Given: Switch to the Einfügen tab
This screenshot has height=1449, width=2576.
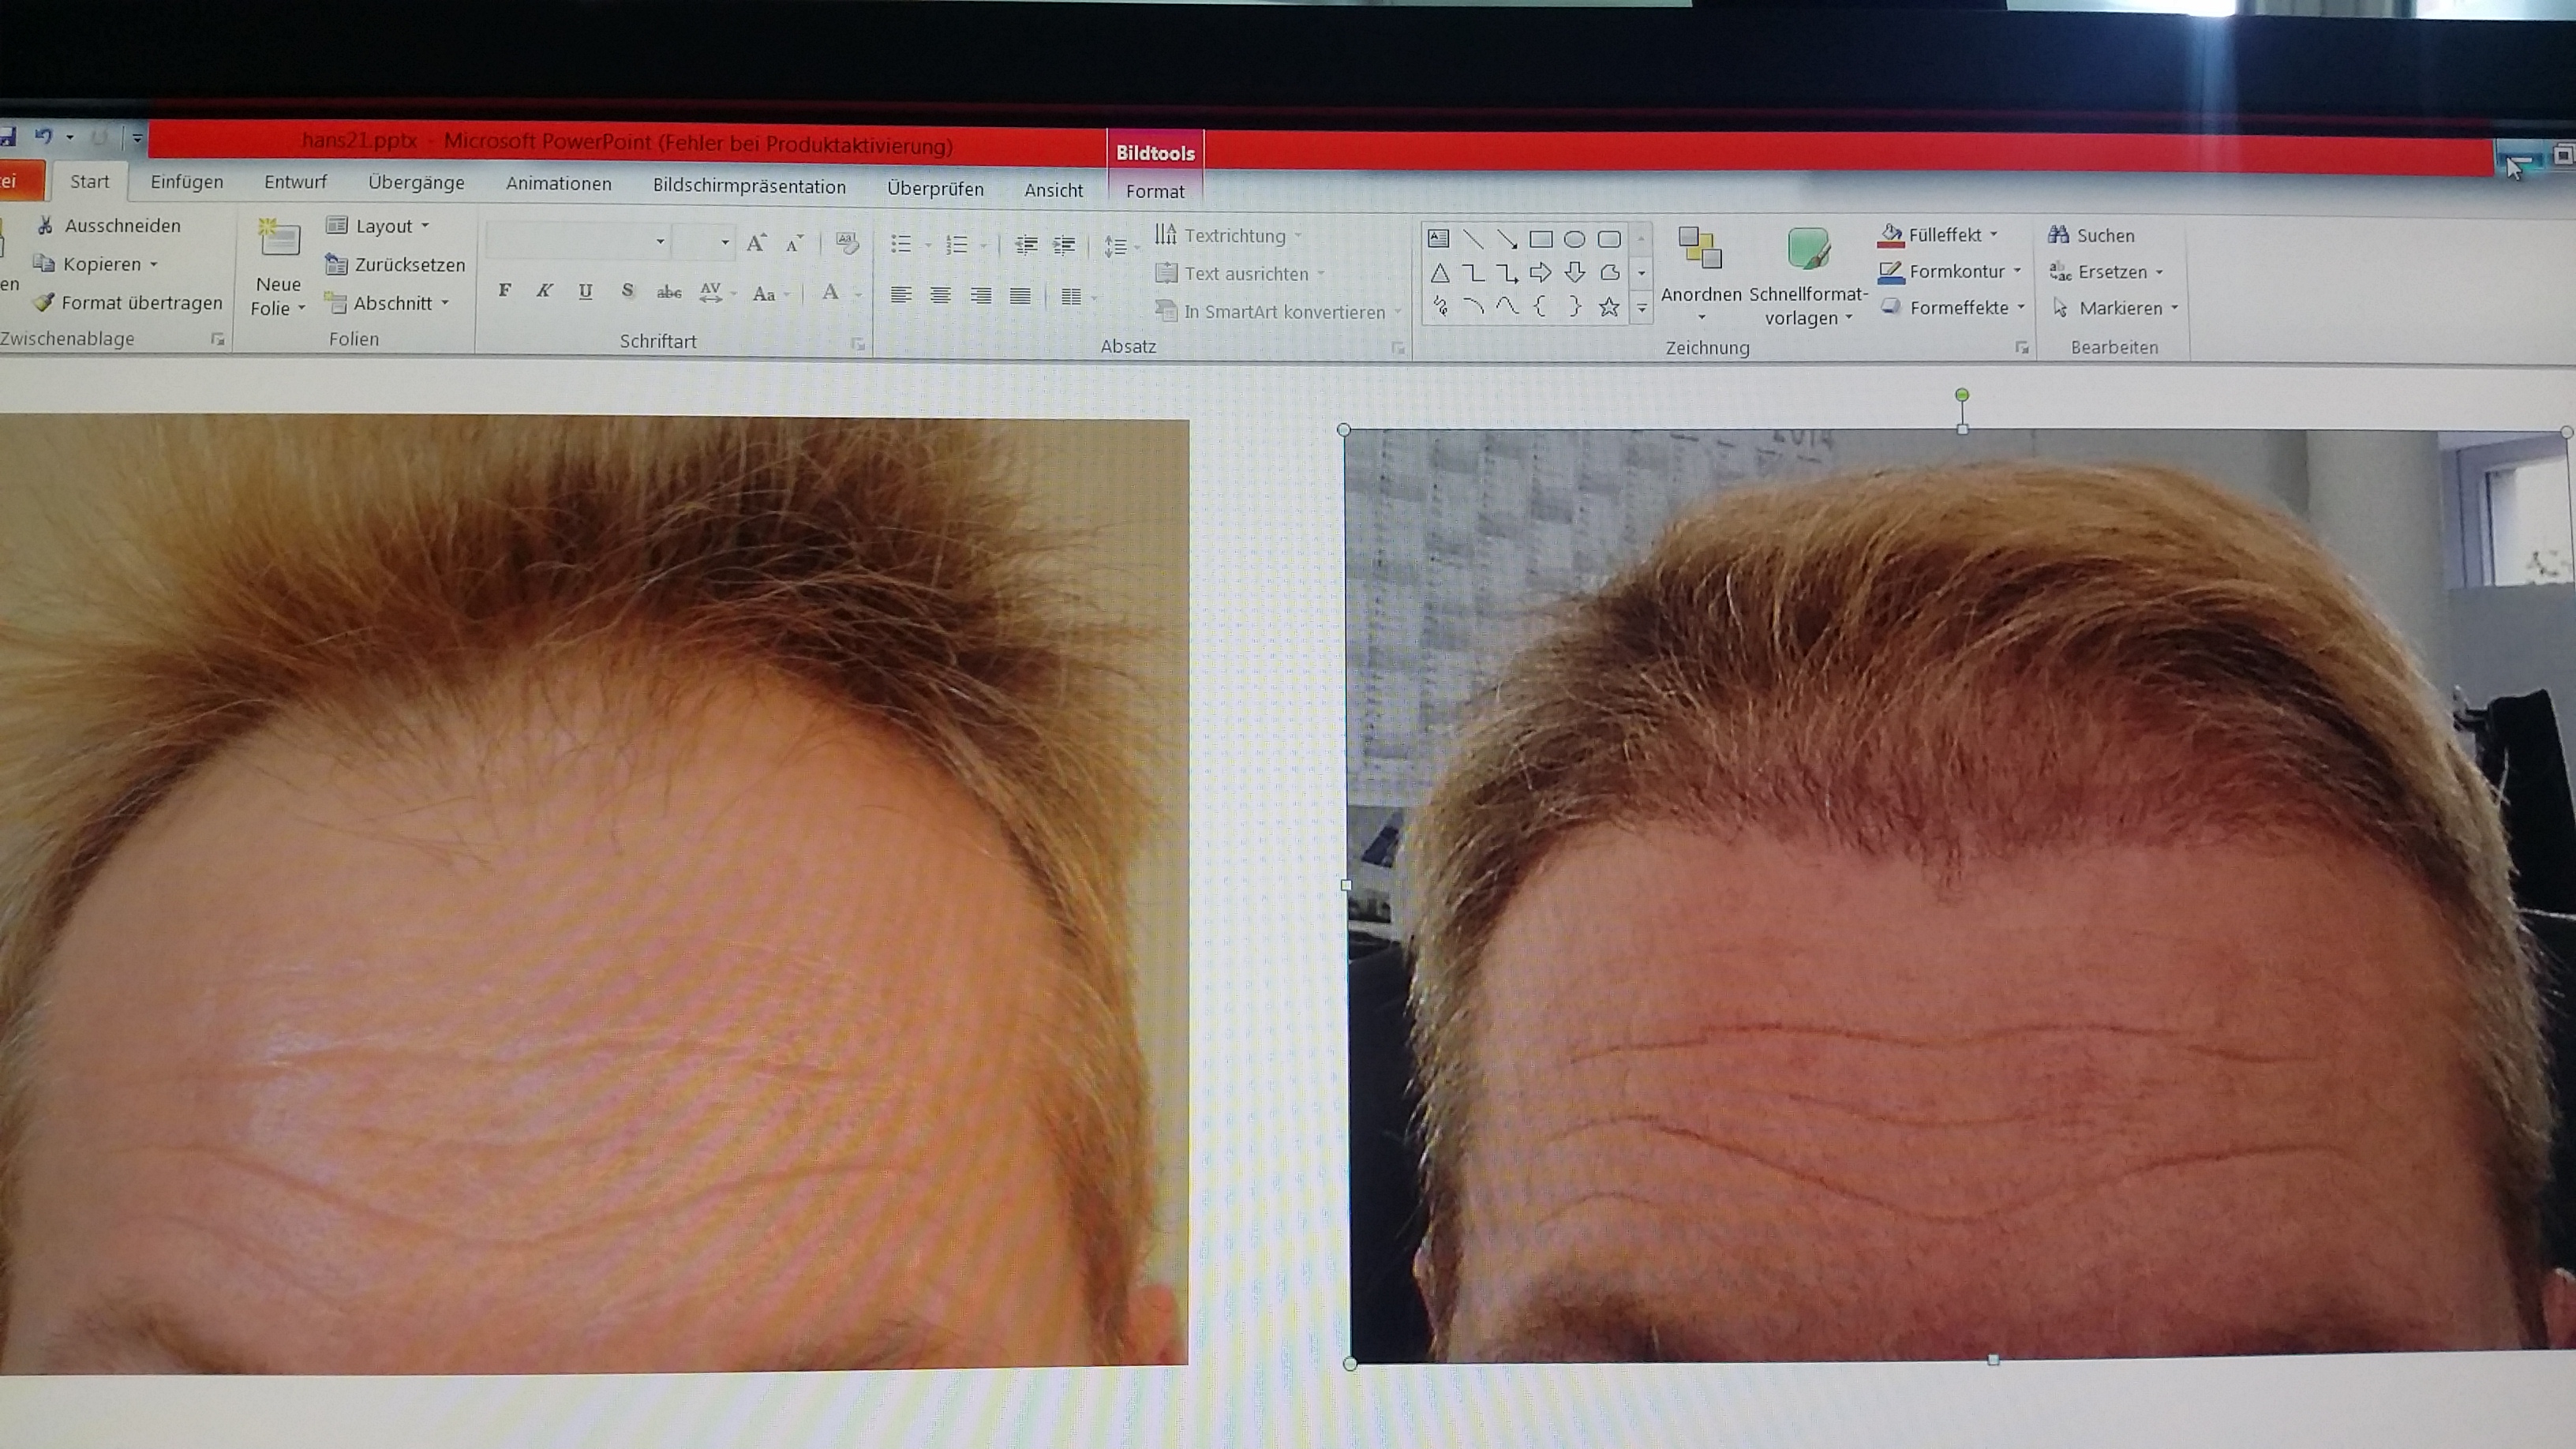Looking at the screenshot, I should [186, 182].
